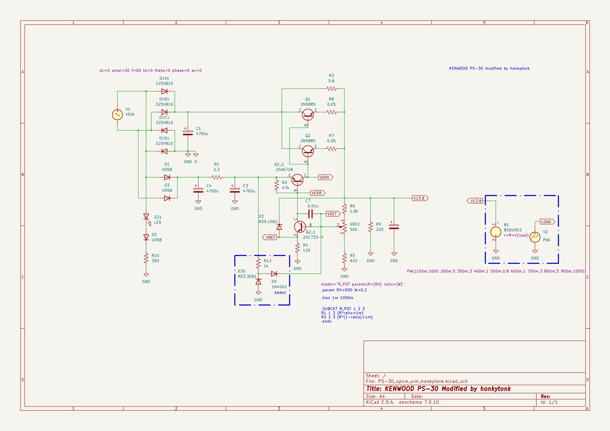Select the D3 RD9.1EB1 zener diode
Image resolution: width=610 pixels, height=431 pixels.
pos(279,227)
